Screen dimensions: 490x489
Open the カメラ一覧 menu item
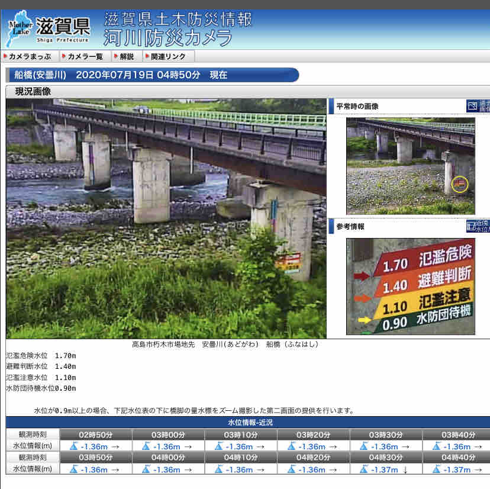85,57
